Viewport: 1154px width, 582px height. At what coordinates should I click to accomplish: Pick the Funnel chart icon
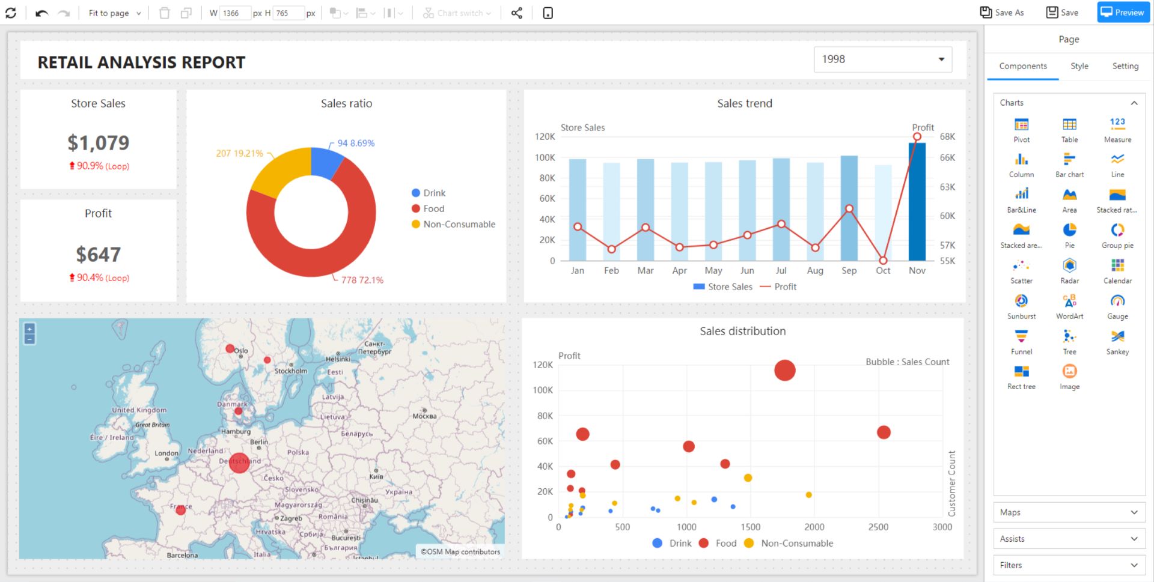(x=1021, y=337)
